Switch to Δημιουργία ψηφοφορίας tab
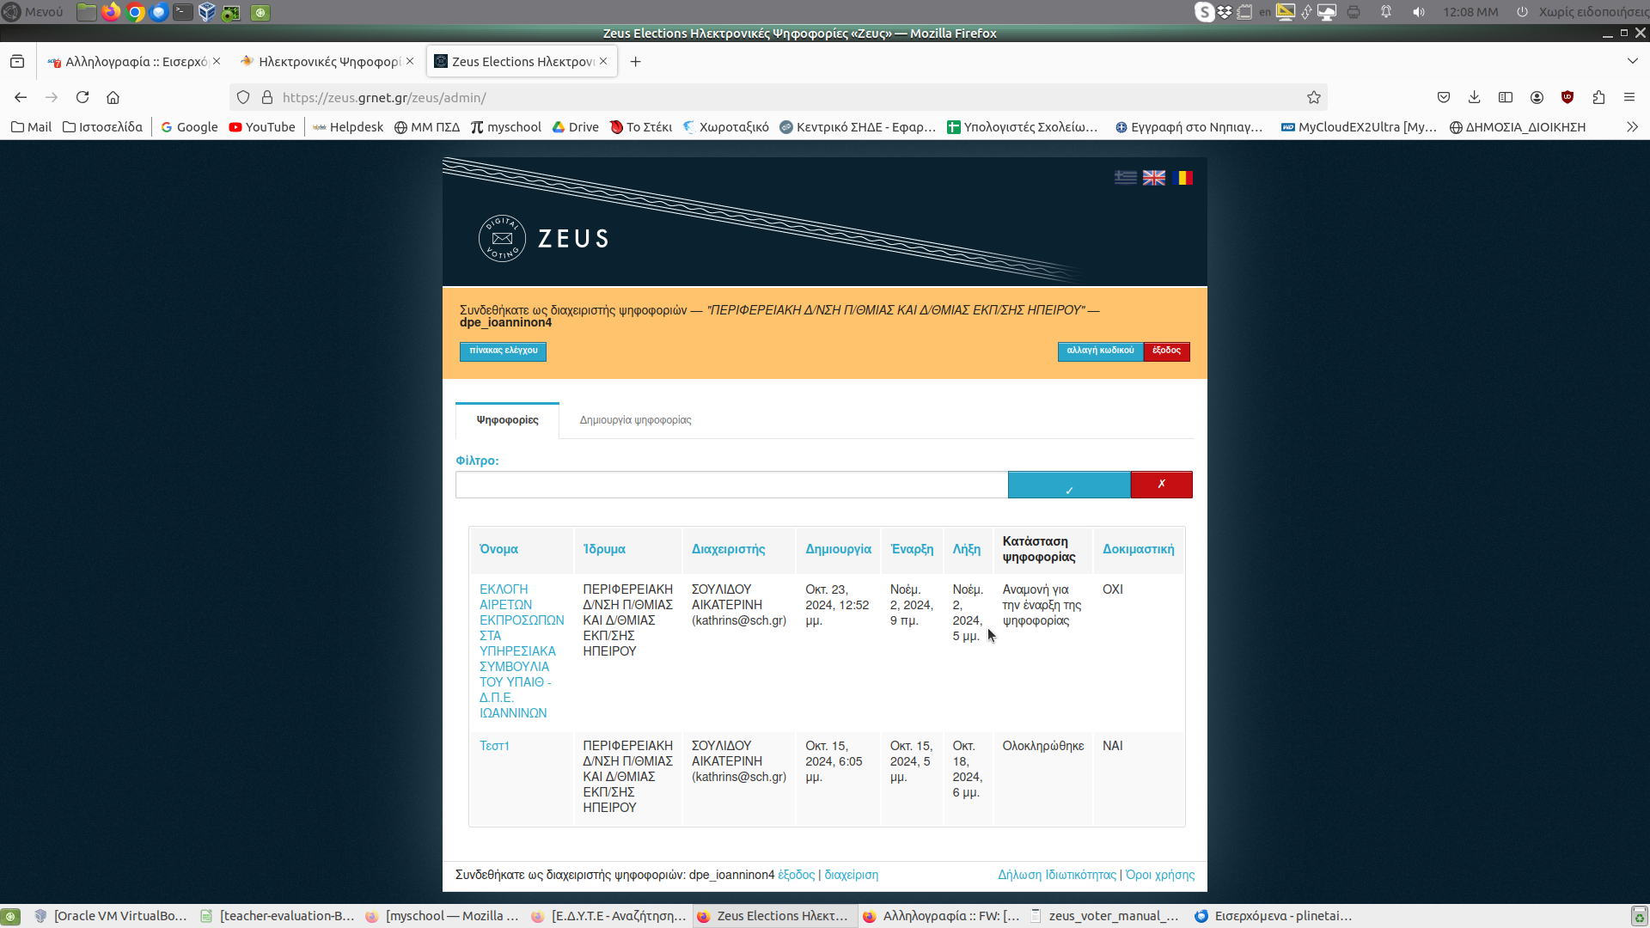1650x928 pixels. 634,419
